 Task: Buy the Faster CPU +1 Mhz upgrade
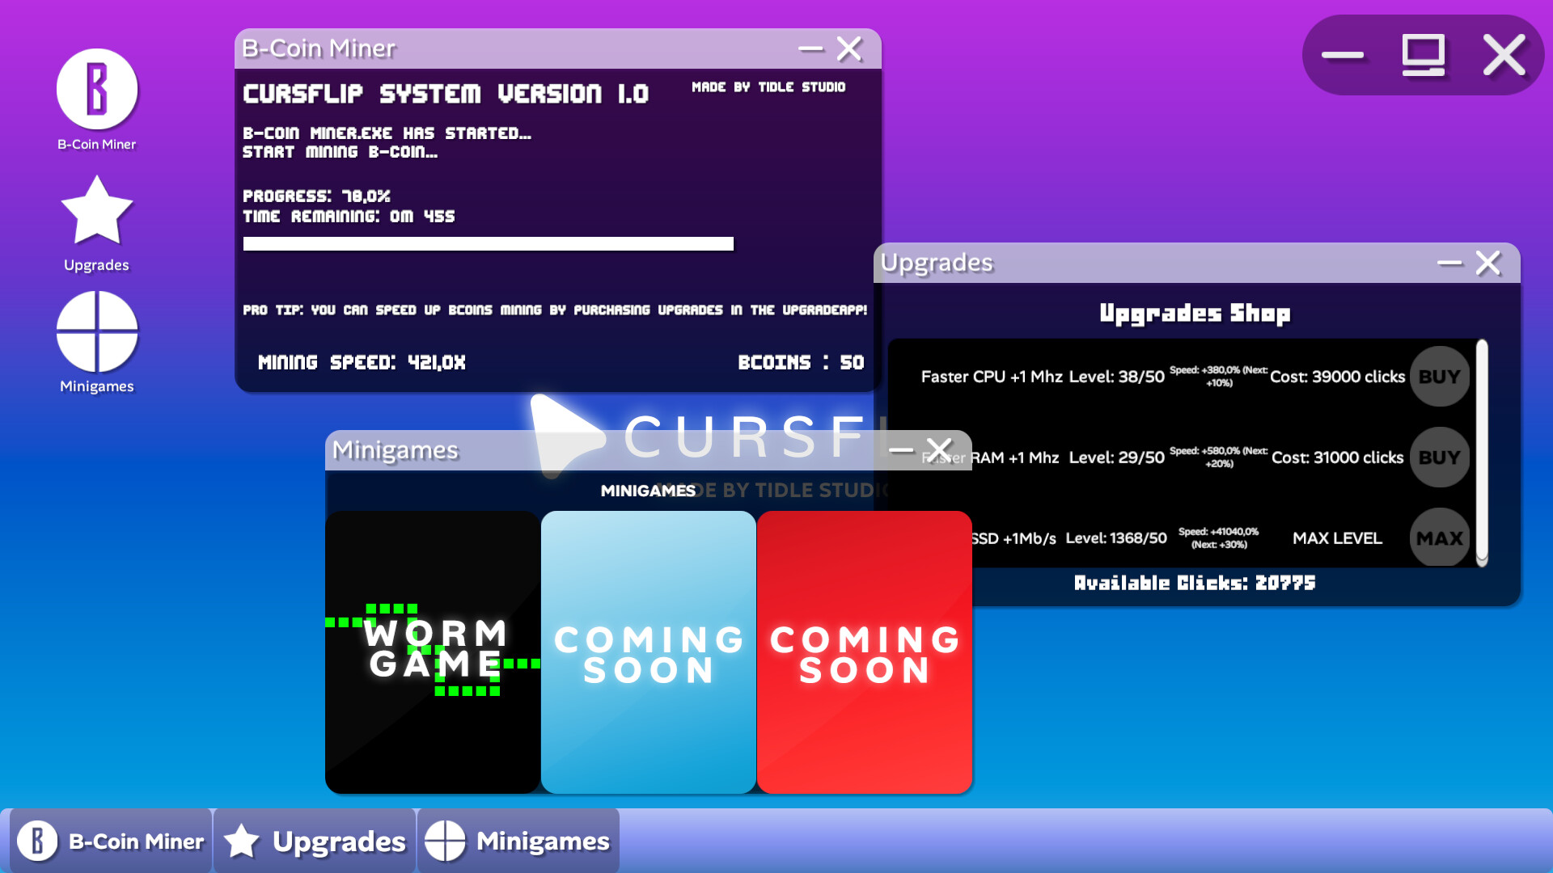click(x=1439, y=377)
